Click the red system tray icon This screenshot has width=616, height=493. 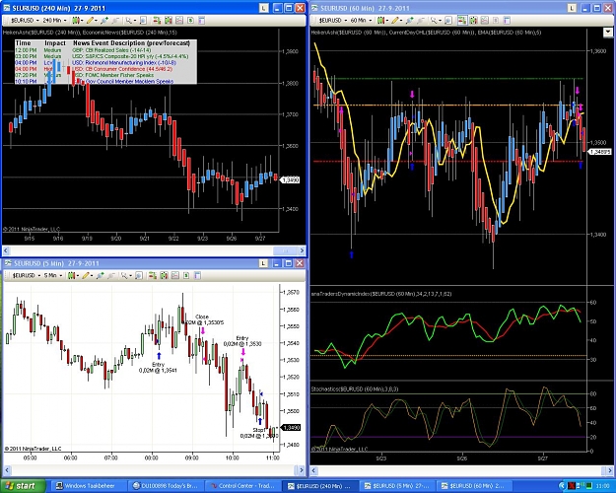click(572, 486)
